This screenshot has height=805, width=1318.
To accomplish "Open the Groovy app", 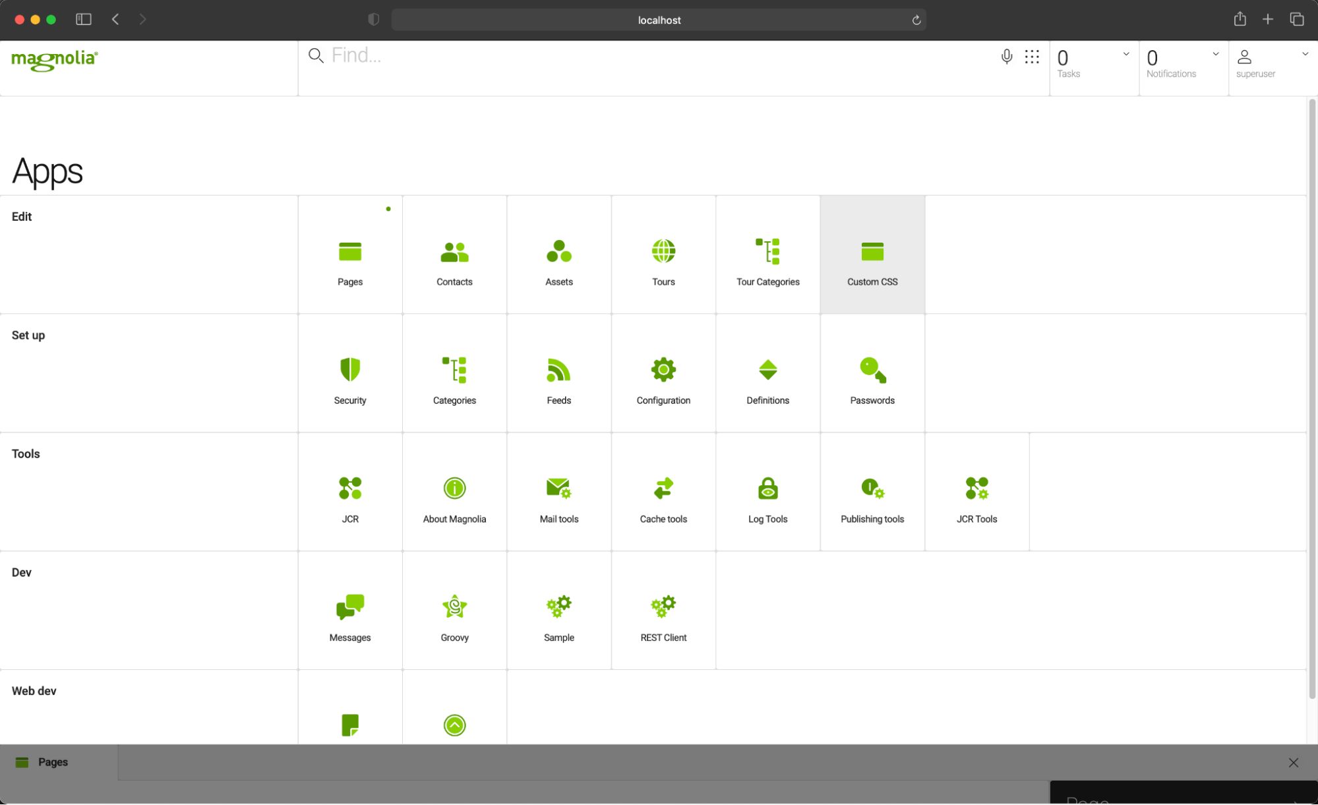I will (x=454, y=613).
